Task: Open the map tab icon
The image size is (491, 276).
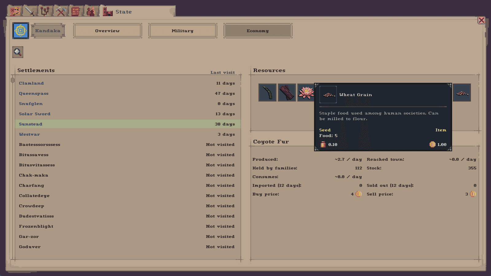Action: point(15,11)
